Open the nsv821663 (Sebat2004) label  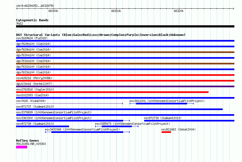click(x=178, y=129)
